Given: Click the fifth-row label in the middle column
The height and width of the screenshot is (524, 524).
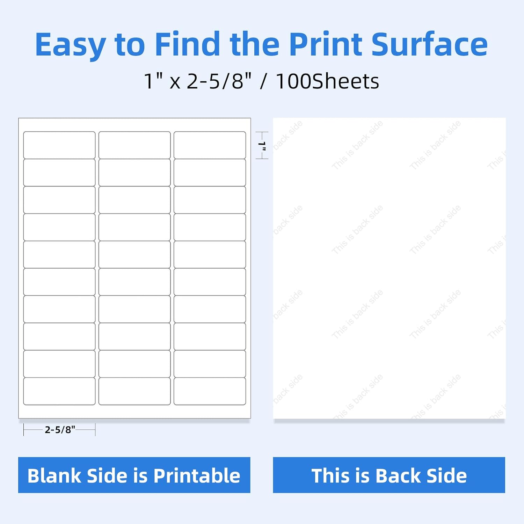Looking at the screenshot, I should coord(134,255).
